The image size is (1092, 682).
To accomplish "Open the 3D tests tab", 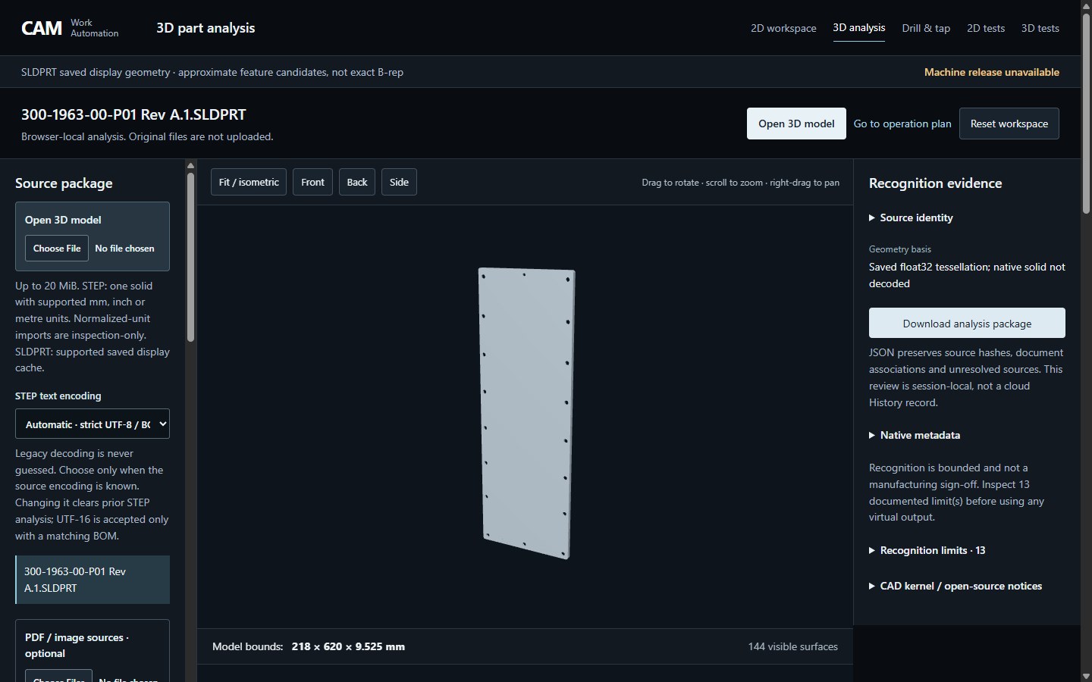I will point(1040,28).
